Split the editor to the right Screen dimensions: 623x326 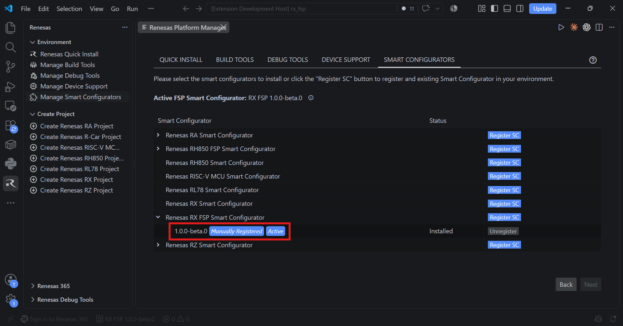(x=599, y=28)
